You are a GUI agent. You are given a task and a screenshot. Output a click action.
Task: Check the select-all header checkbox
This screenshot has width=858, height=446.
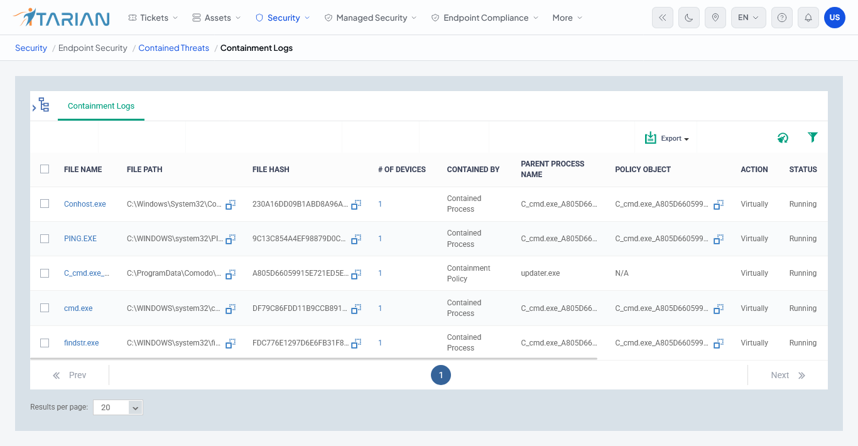click(45, 169)
